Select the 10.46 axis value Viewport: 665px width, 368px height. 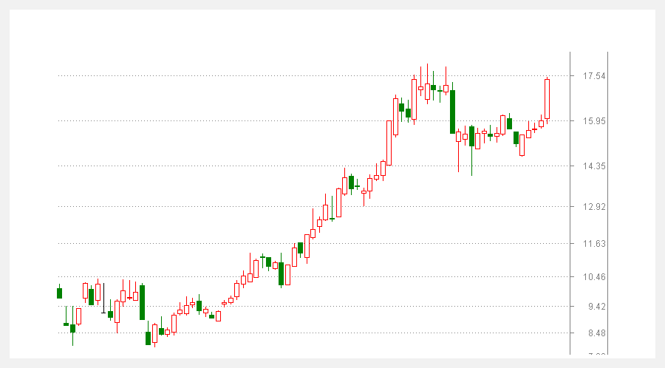coord(594,277)
